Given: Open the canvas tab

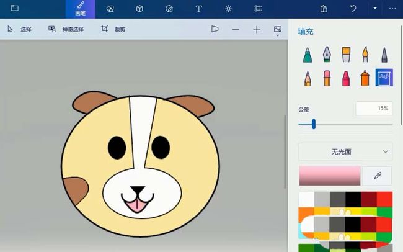Looking at the screenshot, I should point(258,9).
